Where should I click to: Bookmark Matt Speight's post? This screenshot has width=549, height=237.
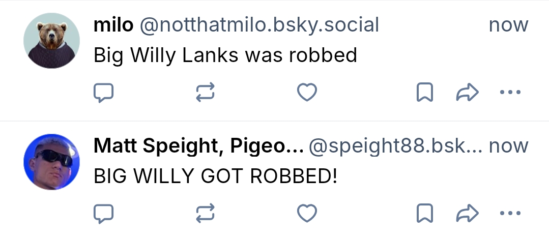click(425, 214)
